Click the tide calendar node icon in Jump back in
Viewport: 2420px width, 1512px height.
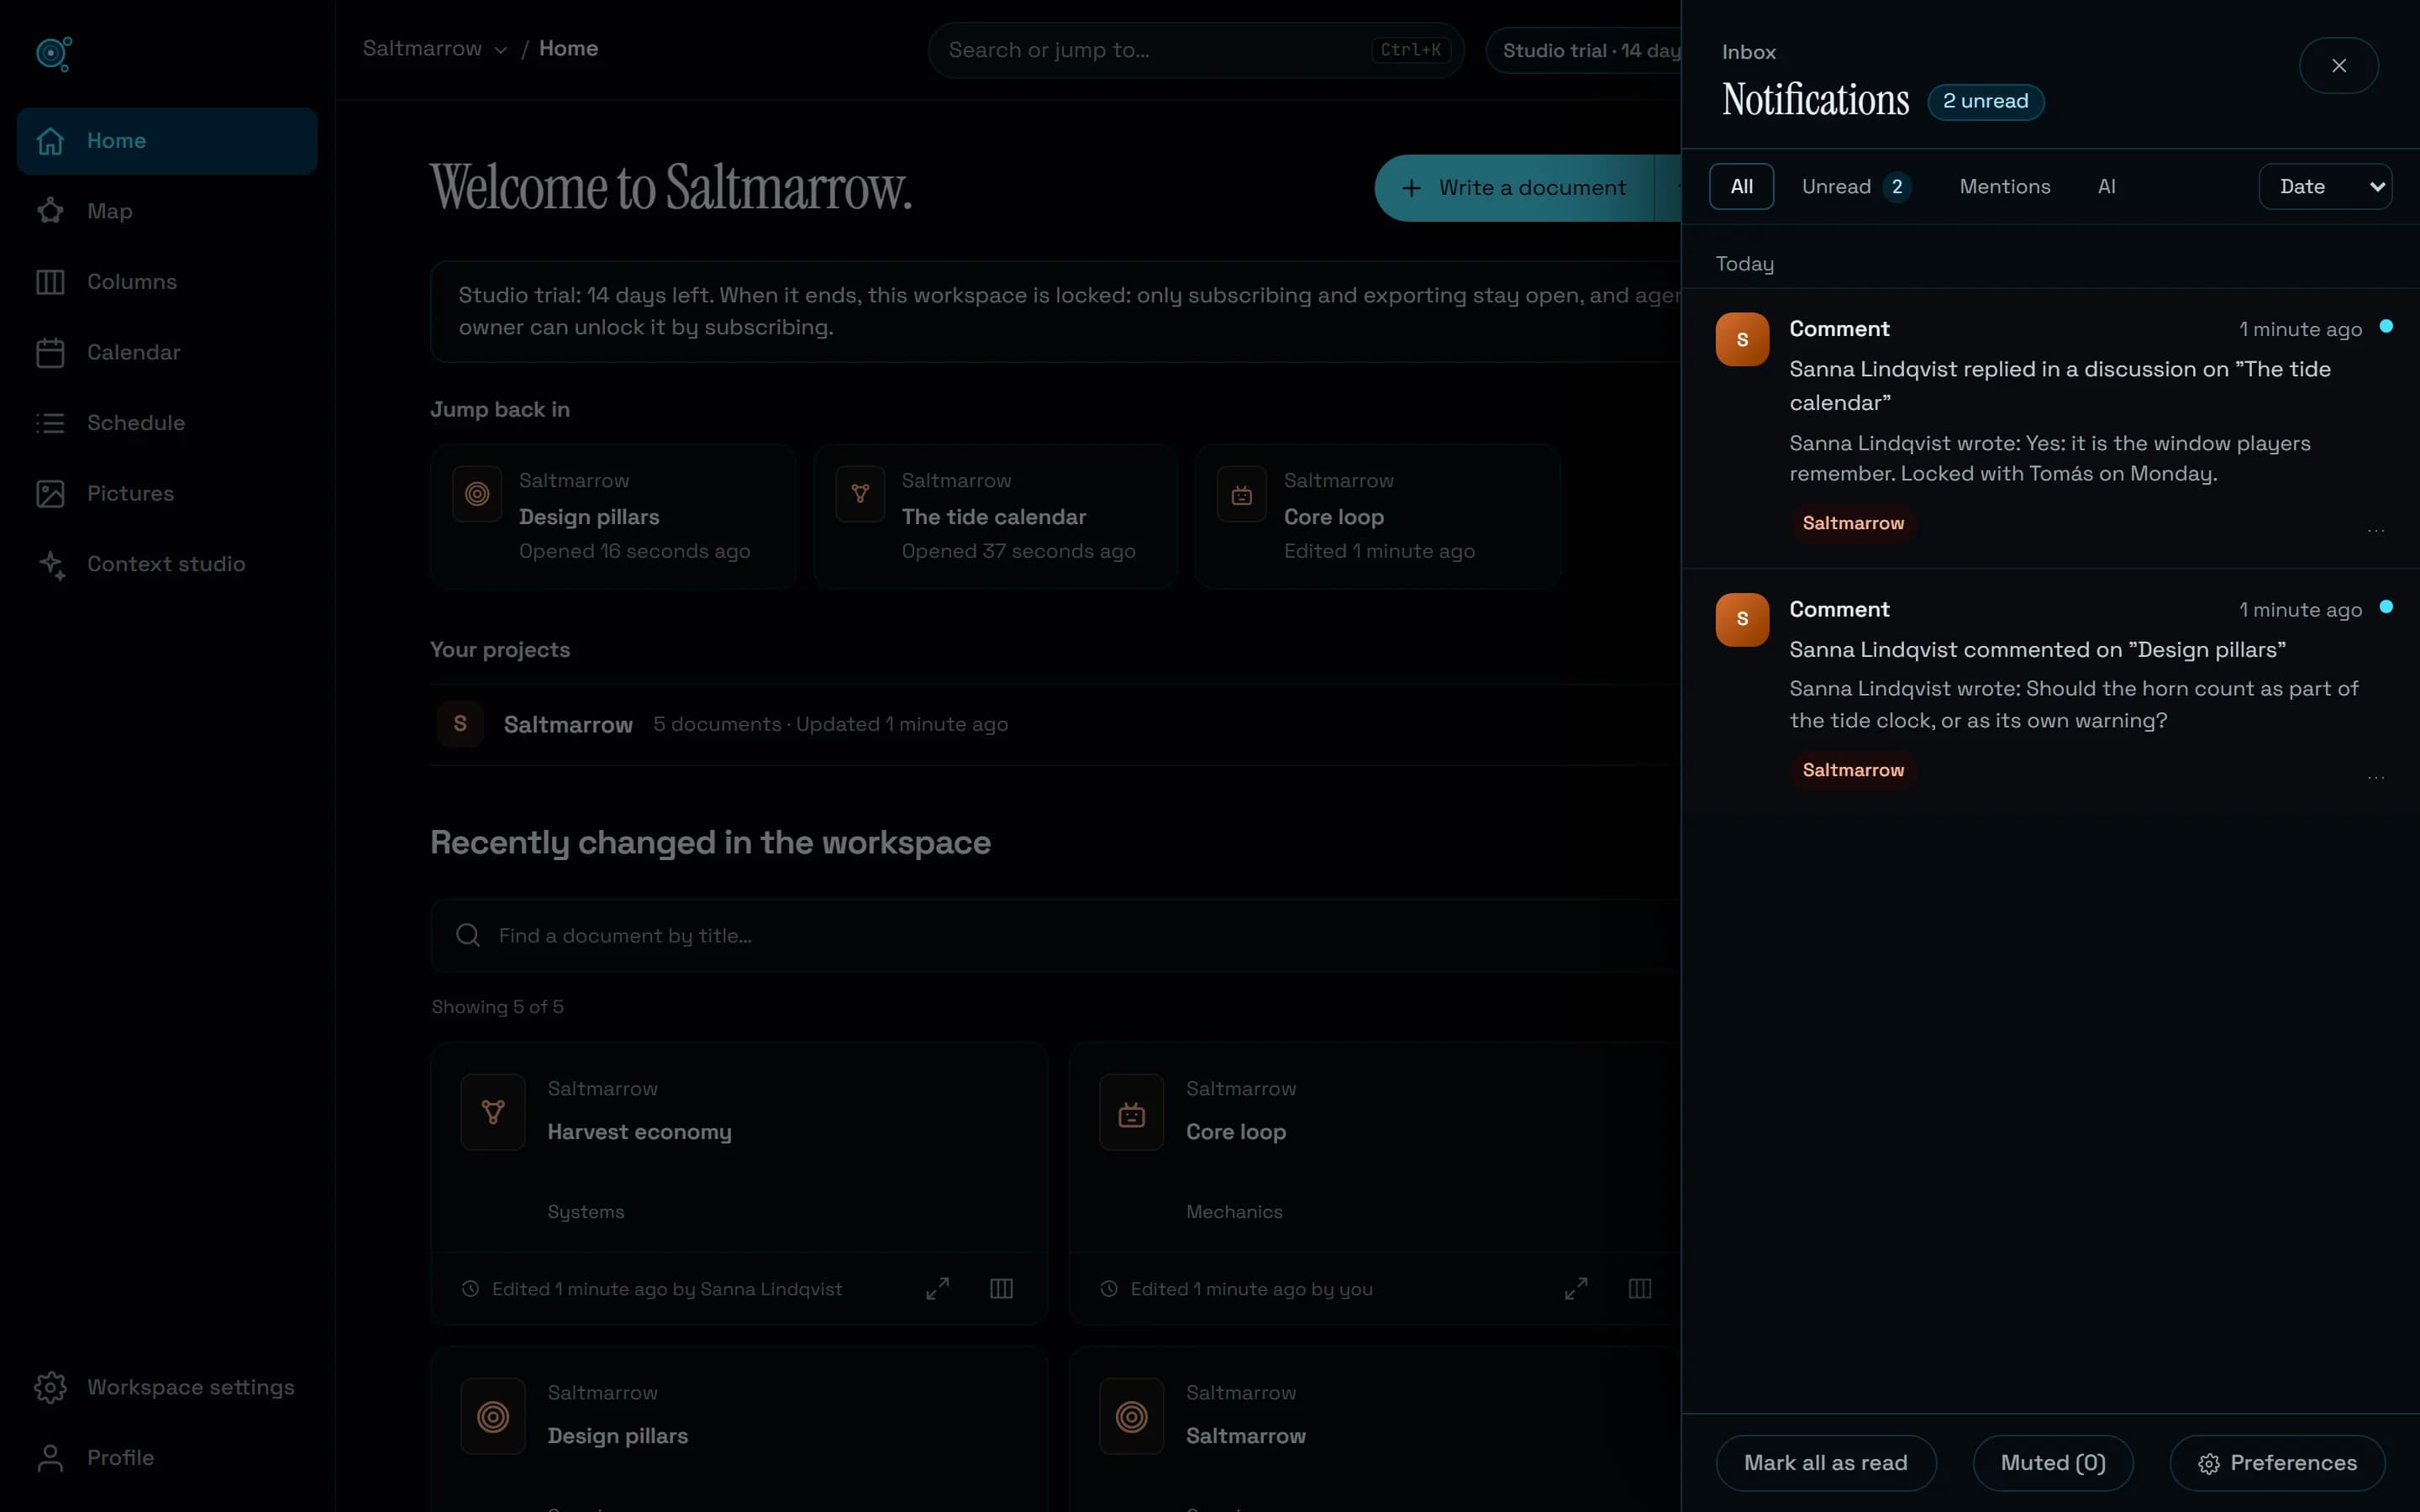860,494
